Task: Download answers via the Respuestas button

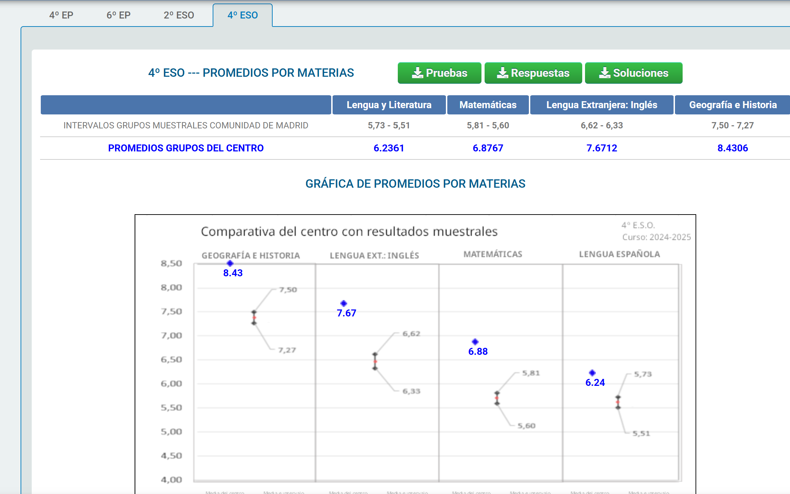Action: (533, 73)
